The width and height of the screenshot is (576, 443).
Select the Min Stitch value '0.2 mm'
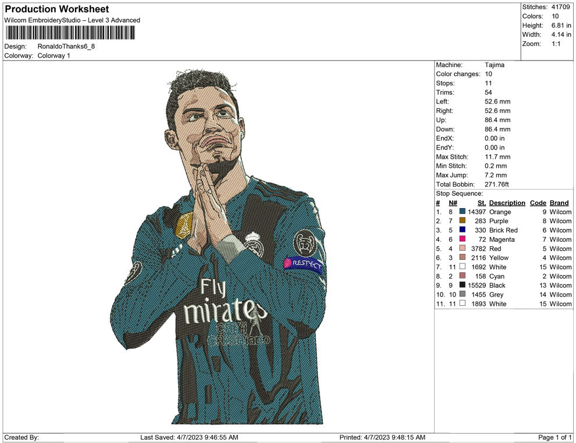(x=496, y=166)
